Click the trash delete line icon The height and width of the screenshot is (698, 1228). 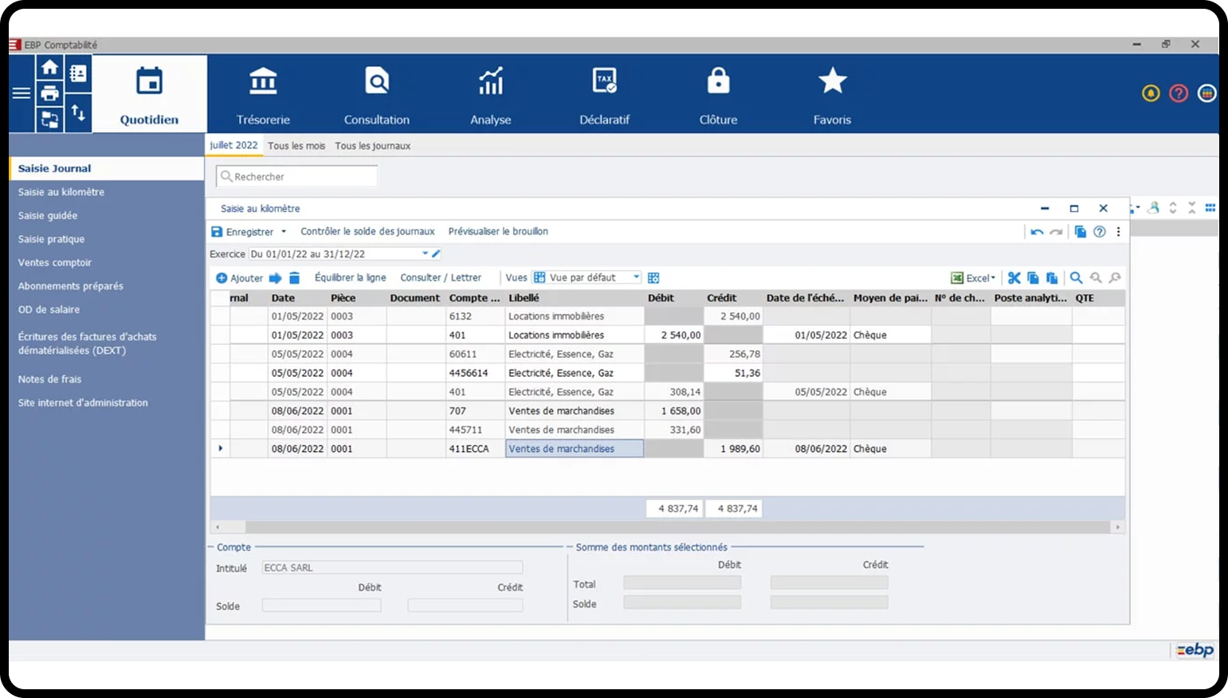point(294,278)
